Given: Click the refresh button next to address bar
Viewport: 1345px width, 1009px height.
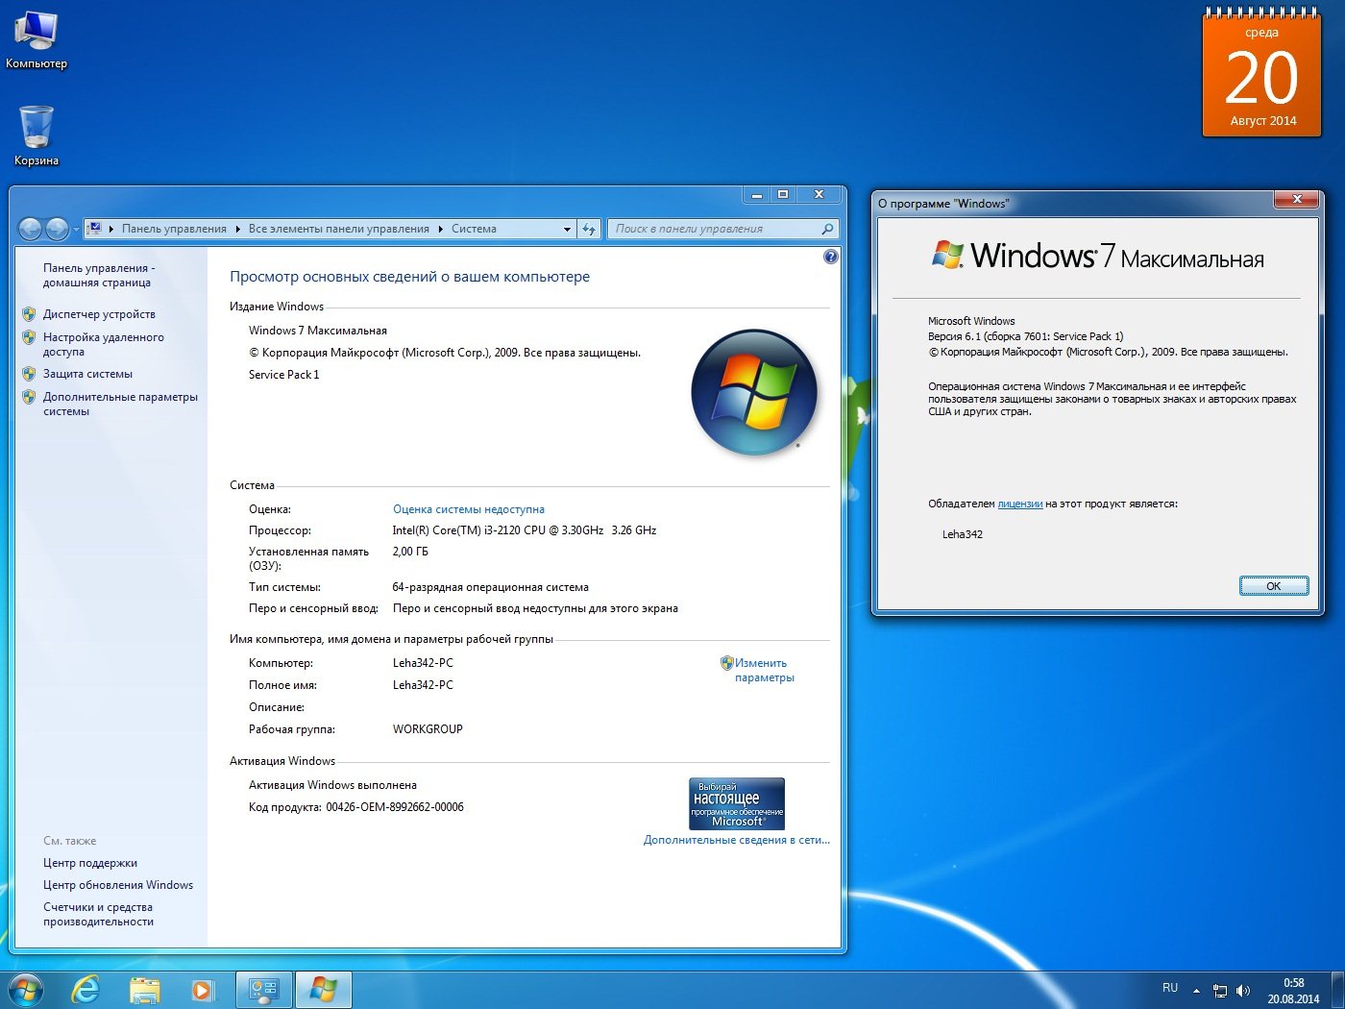Looking at the screenshot, I should tap(589, 229).
